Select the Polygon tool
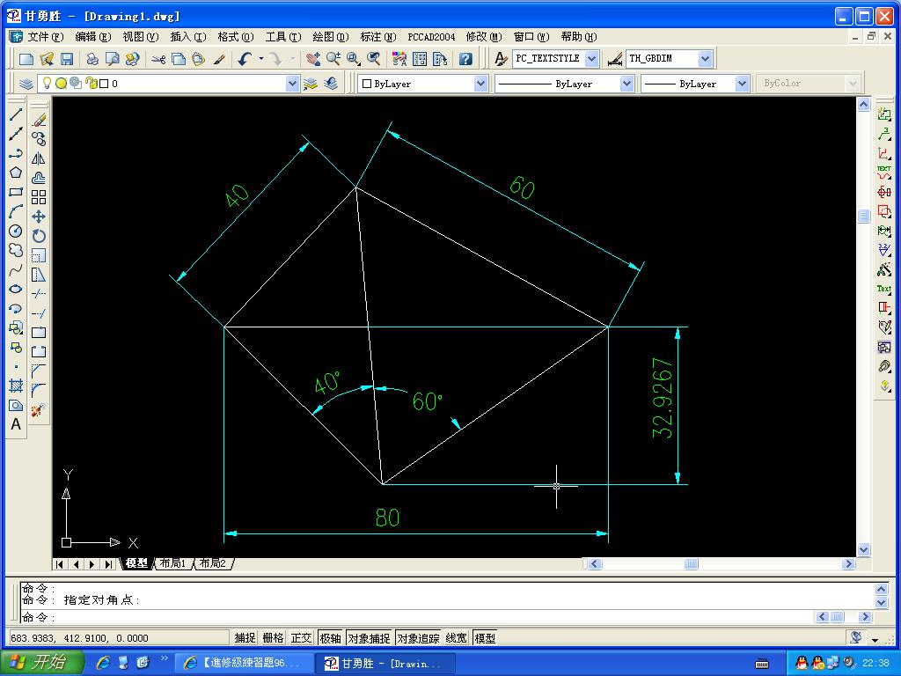901x676 pixels. [16, 173]
